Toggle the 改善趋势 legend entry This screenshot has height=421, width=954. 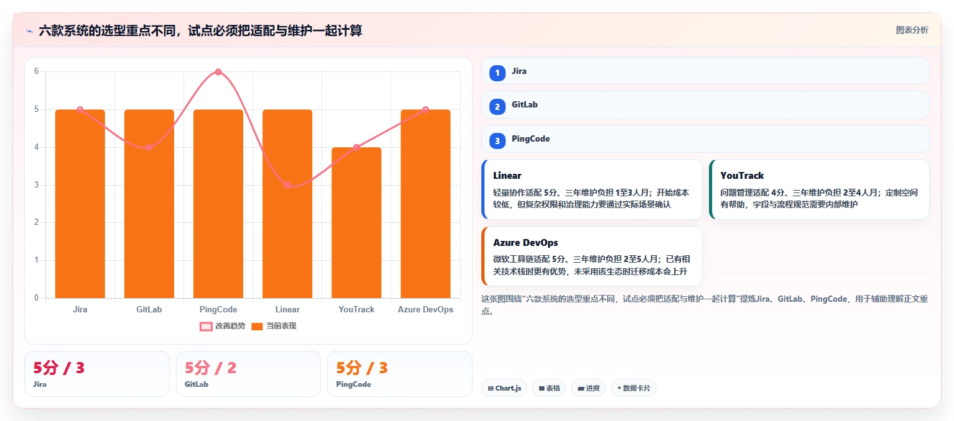pyautogui.click(x=222, y=326)
